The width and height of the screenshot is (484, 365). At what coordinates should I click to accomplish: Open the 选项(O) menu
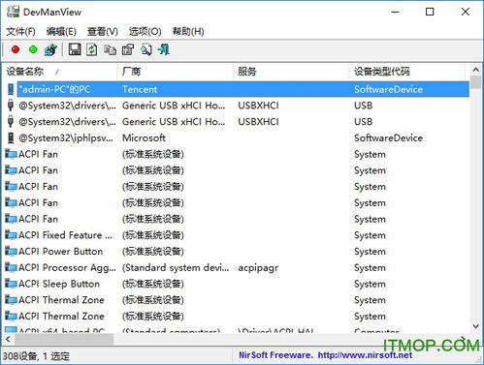coord(145,32)
